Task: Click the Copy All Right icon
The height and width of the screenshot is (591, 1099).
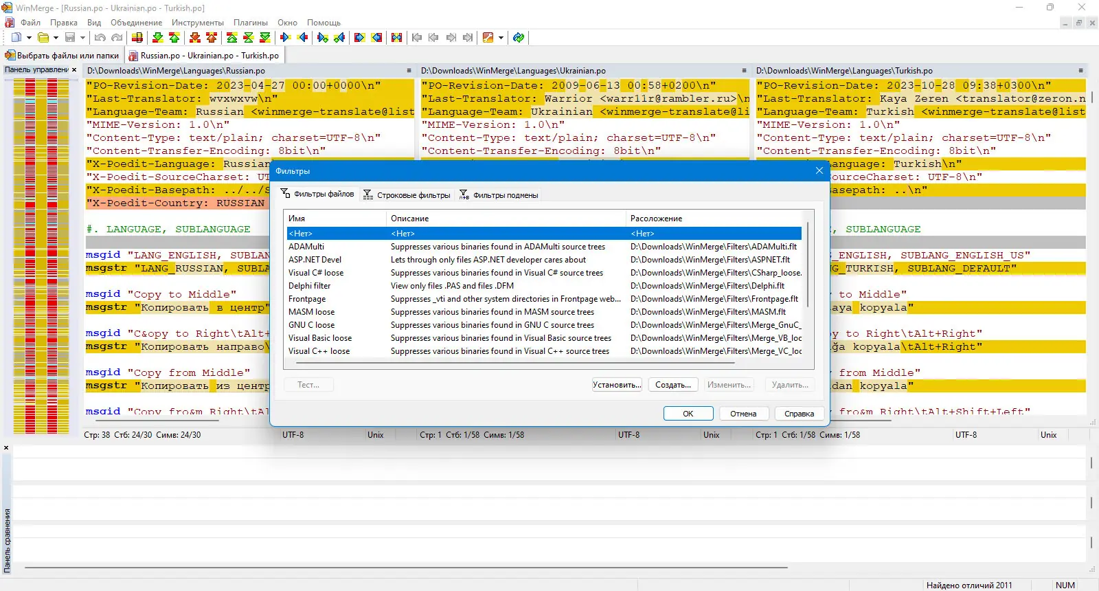Action: click(360, 38)
